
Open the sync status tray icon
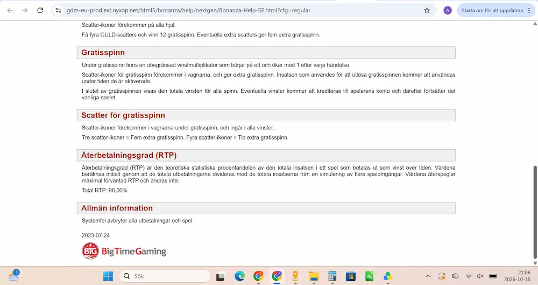click(442, 276)
